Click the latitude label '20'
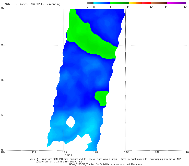The width and height of the screenshot is (189, 166). (x=2, y=8)
